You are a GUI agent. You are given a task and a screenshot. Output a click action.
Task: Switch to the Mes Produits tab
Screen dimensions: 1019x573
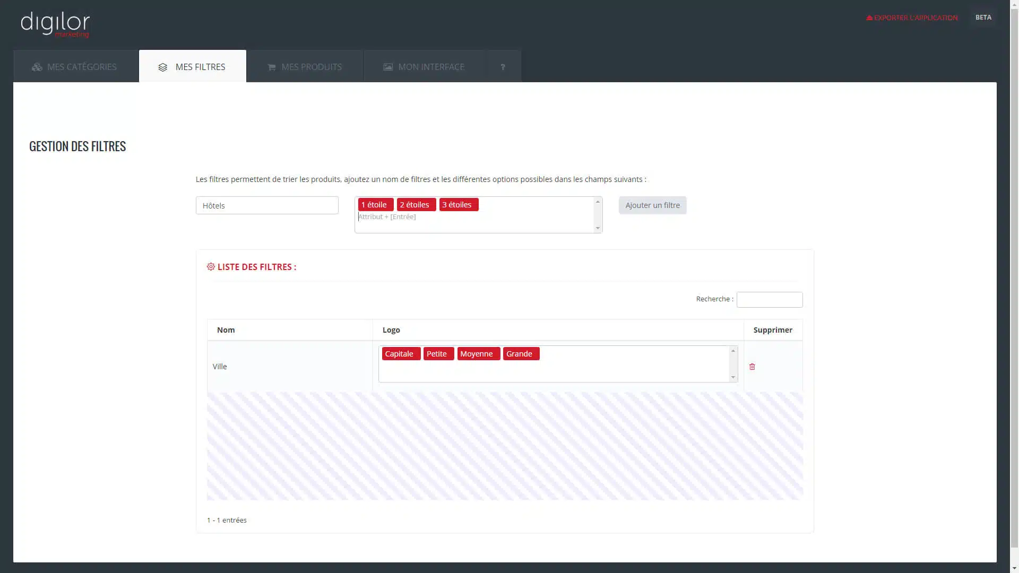305,66
